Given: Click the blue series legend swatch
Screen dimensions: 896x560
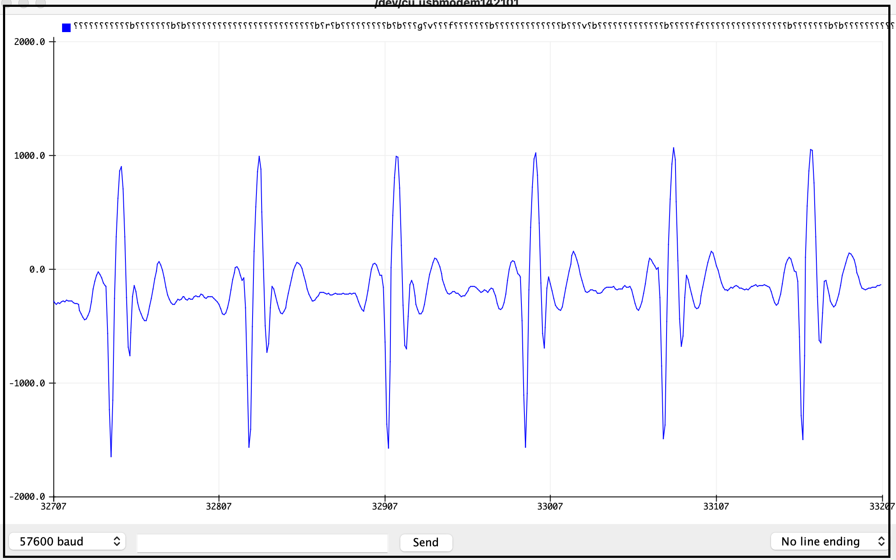Looking at the screenshot, I should click(x=66, y=28).
